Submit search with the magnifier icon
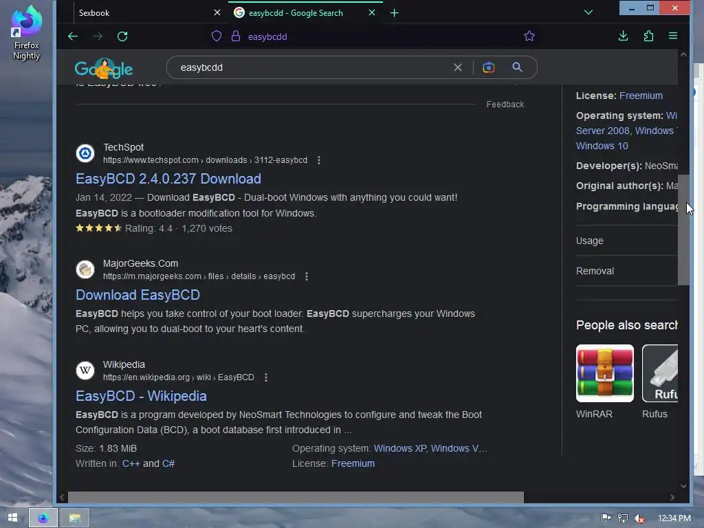 click(517, 67)
